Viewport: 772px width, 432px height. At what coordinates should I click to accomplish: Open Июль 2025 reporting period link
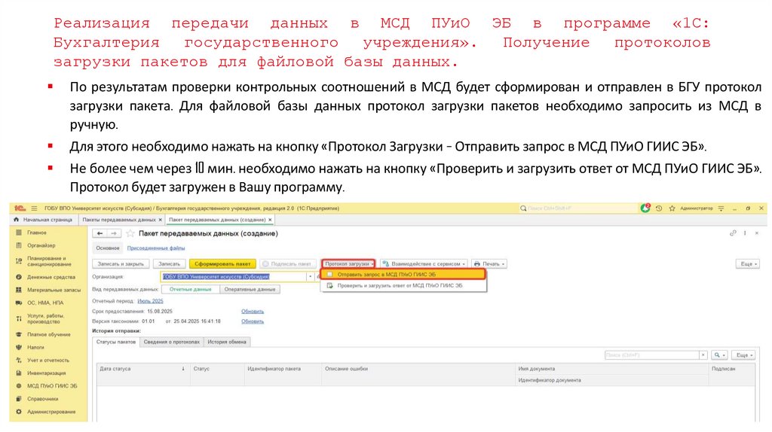tap(150, 301)
